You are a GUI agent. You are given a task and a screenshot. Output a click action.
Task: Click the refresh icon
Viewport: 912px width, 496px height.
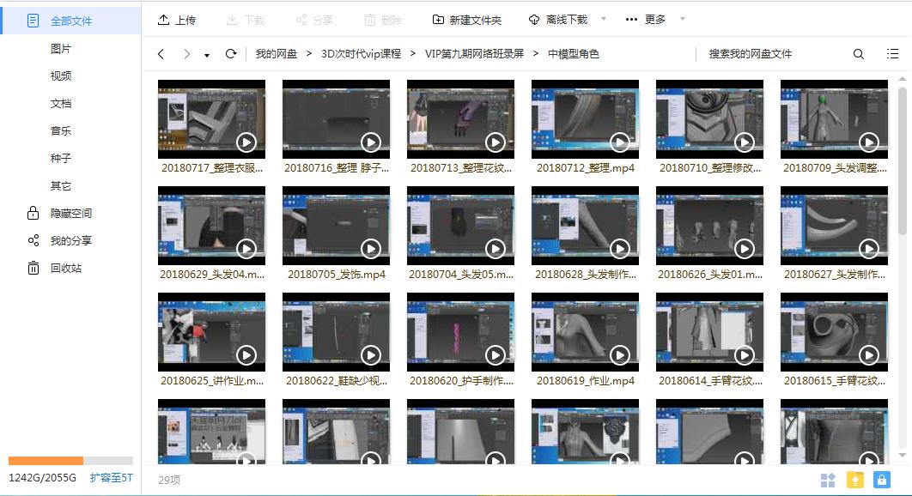click(231, 54)
